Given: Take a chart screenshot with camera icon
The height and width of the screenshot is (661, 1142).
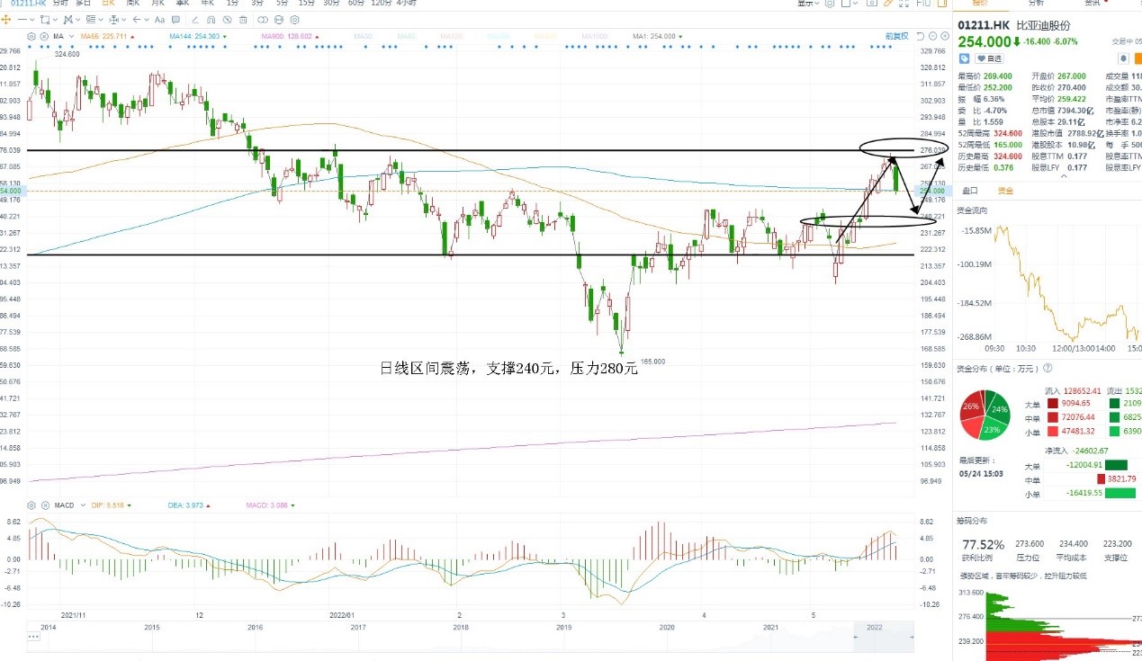Looking at the screenshot, I should click(871, 4).
